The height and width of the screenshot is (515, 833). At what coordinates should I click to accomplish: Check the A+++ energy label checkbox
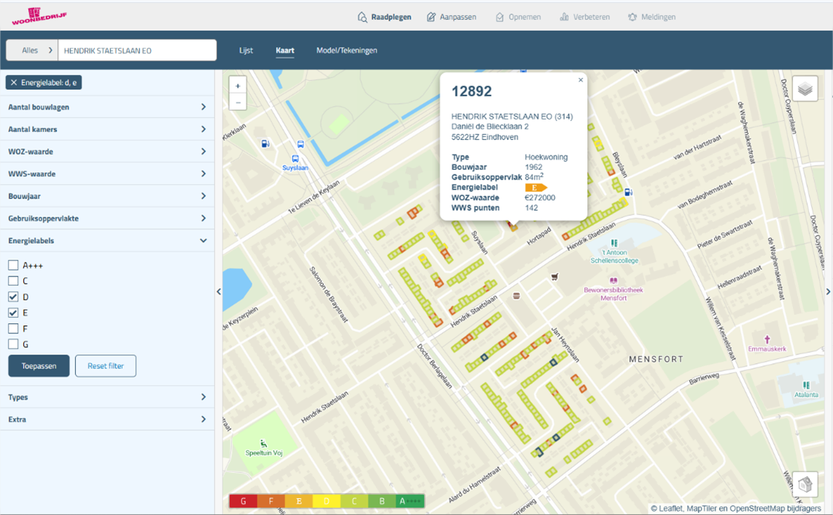coord(13,266)
